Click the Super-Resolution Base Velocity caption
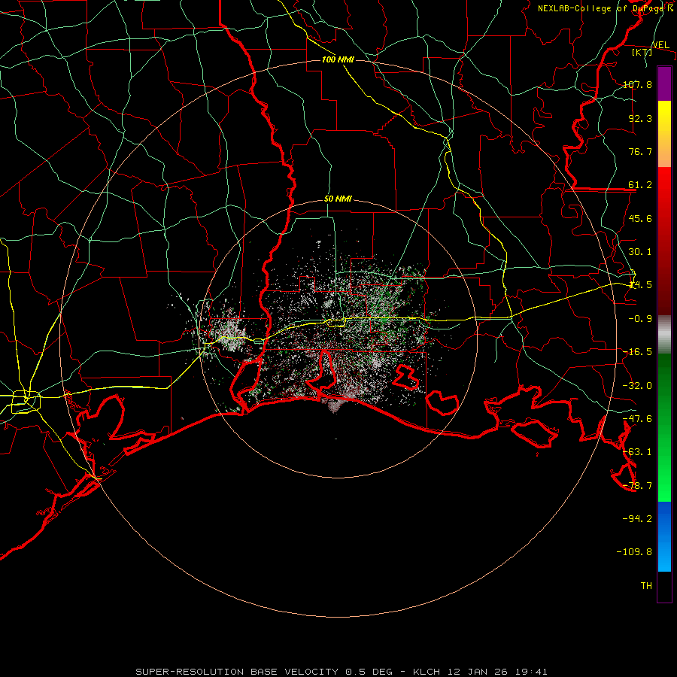The image size is (677, 677). (x=342, y=672)
